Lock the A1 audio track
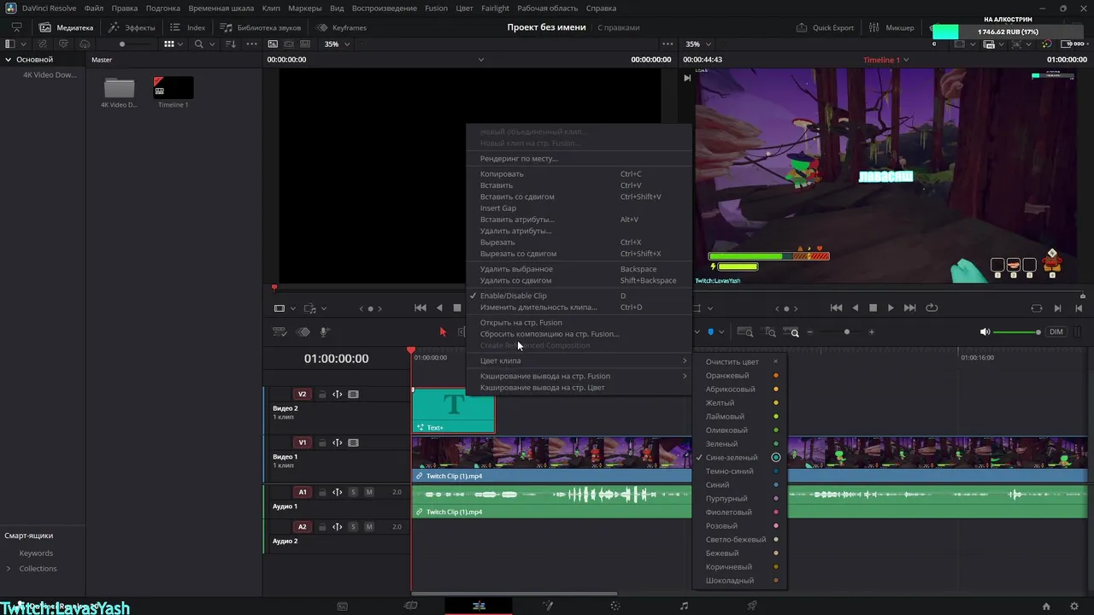 point(322,492)
